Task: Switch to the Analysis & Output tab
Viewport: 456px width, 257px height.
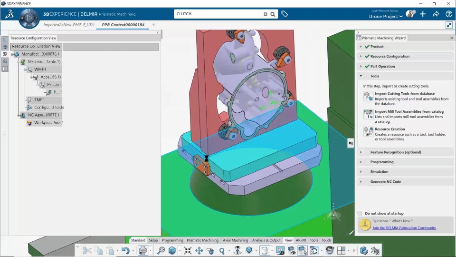Action: tap(266, 240)
